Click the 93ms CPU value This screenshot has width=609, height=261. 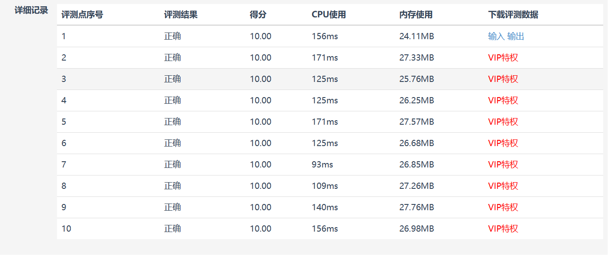(x=322, y=165)
